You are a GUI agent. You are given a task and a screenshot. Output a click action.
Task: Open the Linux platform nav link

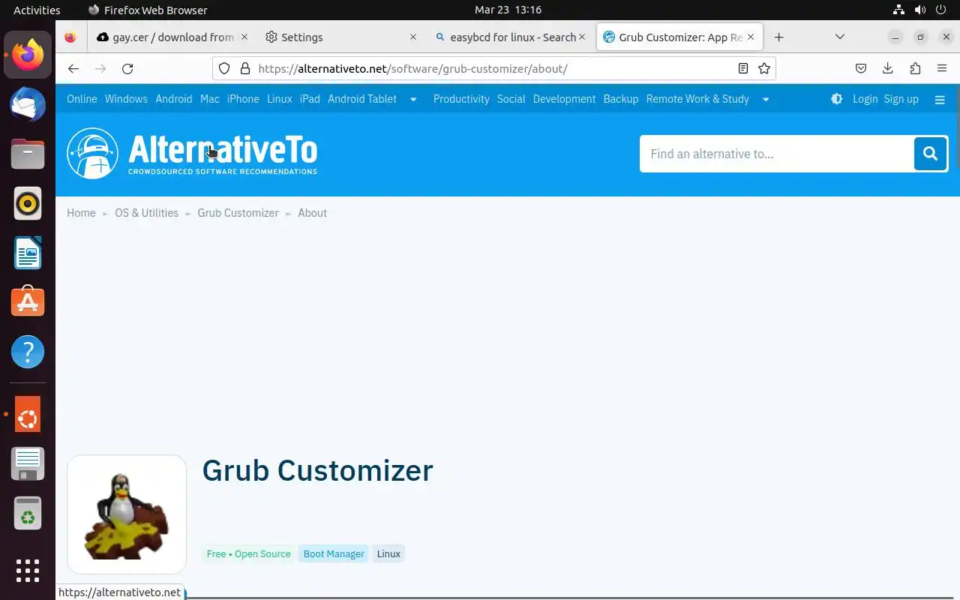click(280, 99)
